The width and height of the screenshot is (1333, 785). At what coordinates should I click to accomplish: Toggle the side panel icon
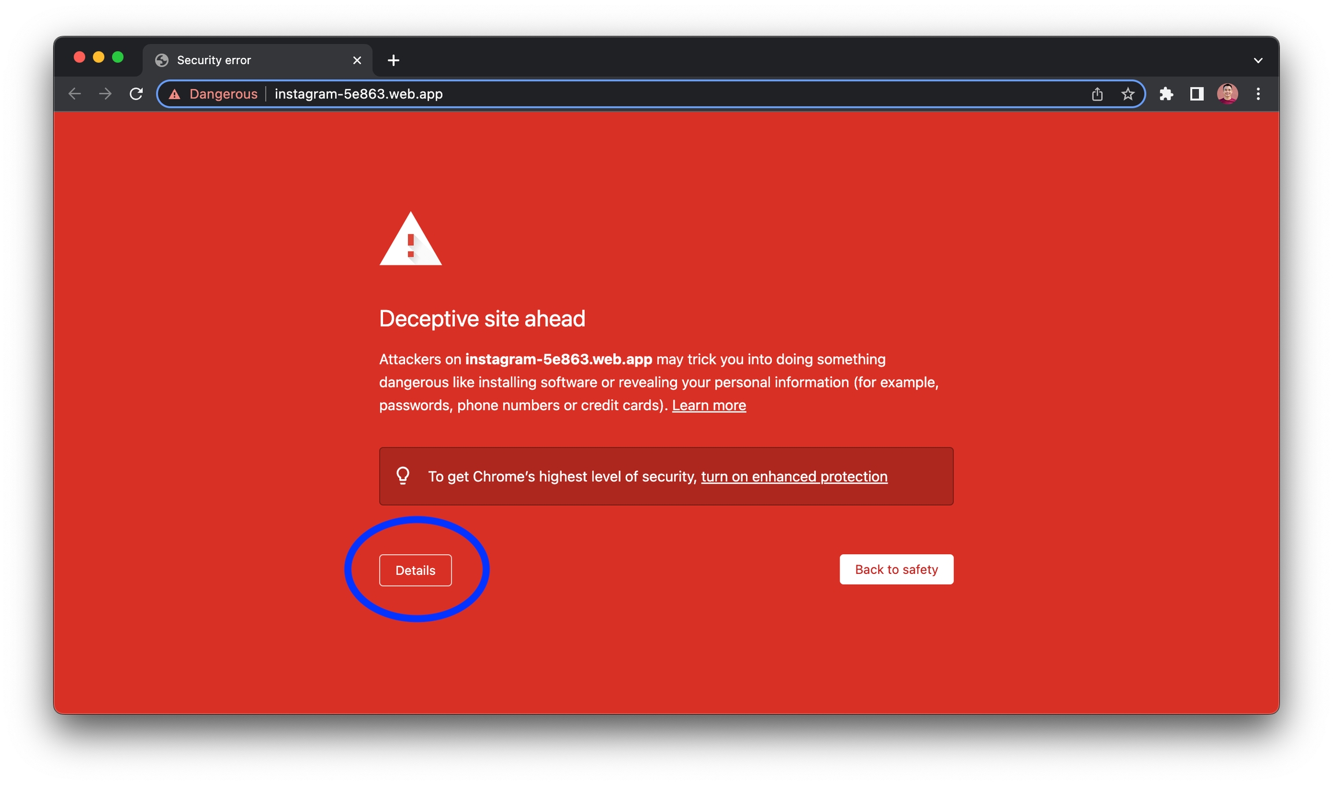[1196, 94]
